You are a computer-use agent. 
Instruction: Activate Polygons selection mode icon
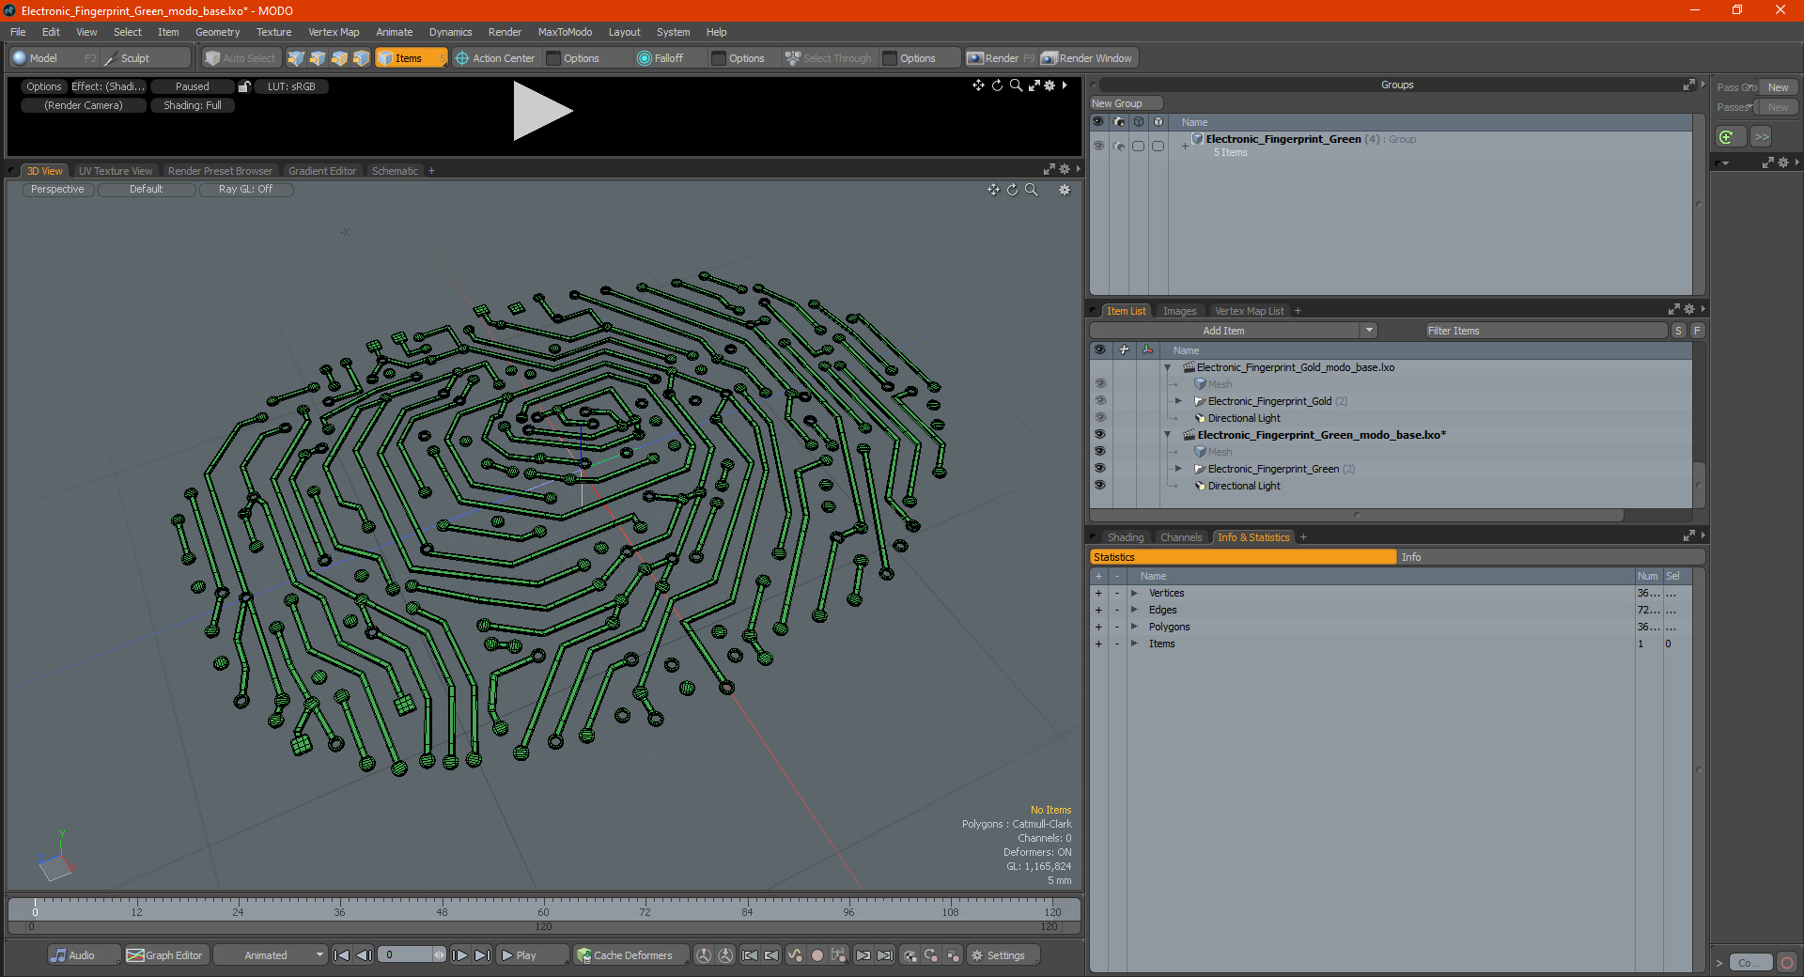pos(339,58)
